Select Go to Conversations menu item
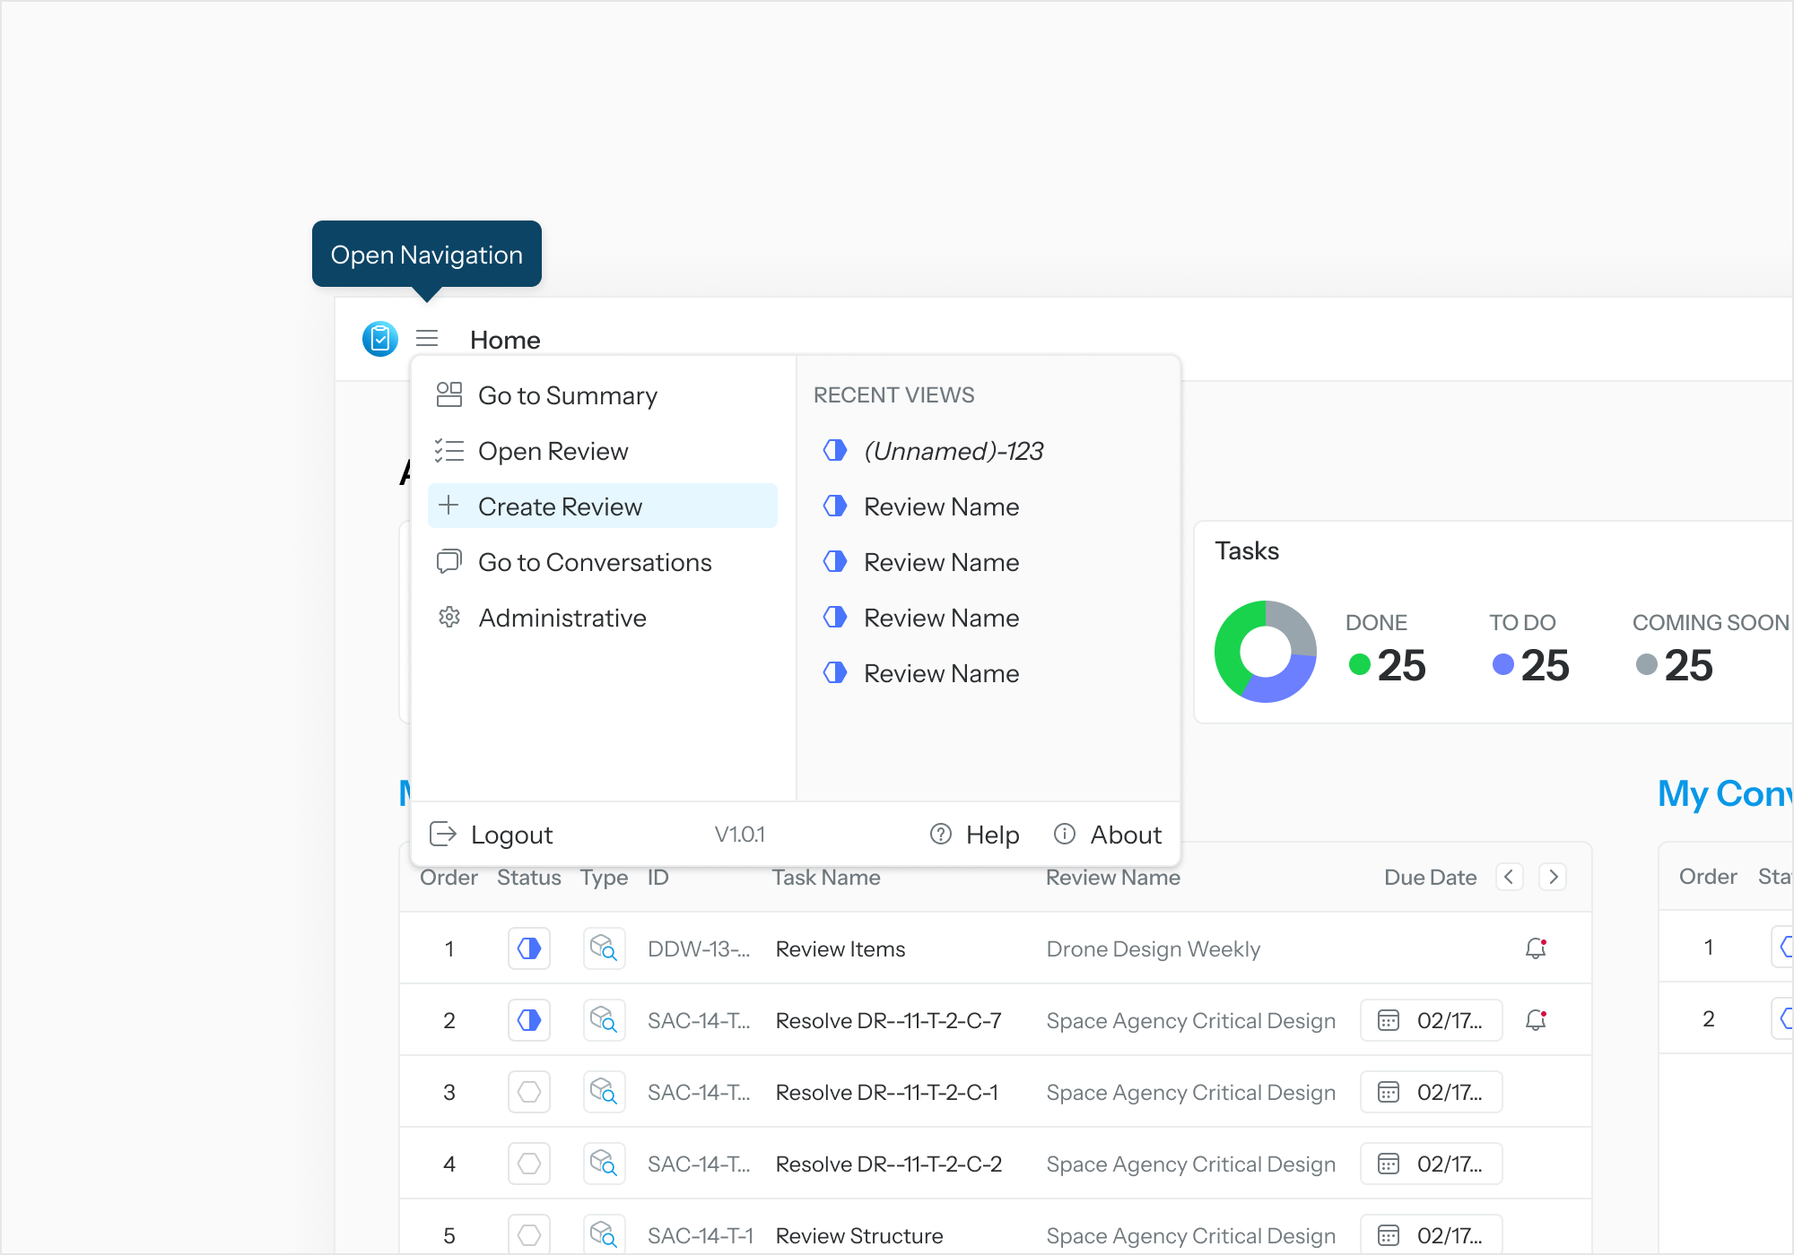Image resolution: width=1794 pixels, height=1255 pixels. point(594,562)
